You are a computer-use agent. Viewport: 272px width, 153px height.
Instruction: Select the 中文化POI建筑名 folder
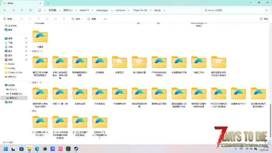[x=219, y=98]
